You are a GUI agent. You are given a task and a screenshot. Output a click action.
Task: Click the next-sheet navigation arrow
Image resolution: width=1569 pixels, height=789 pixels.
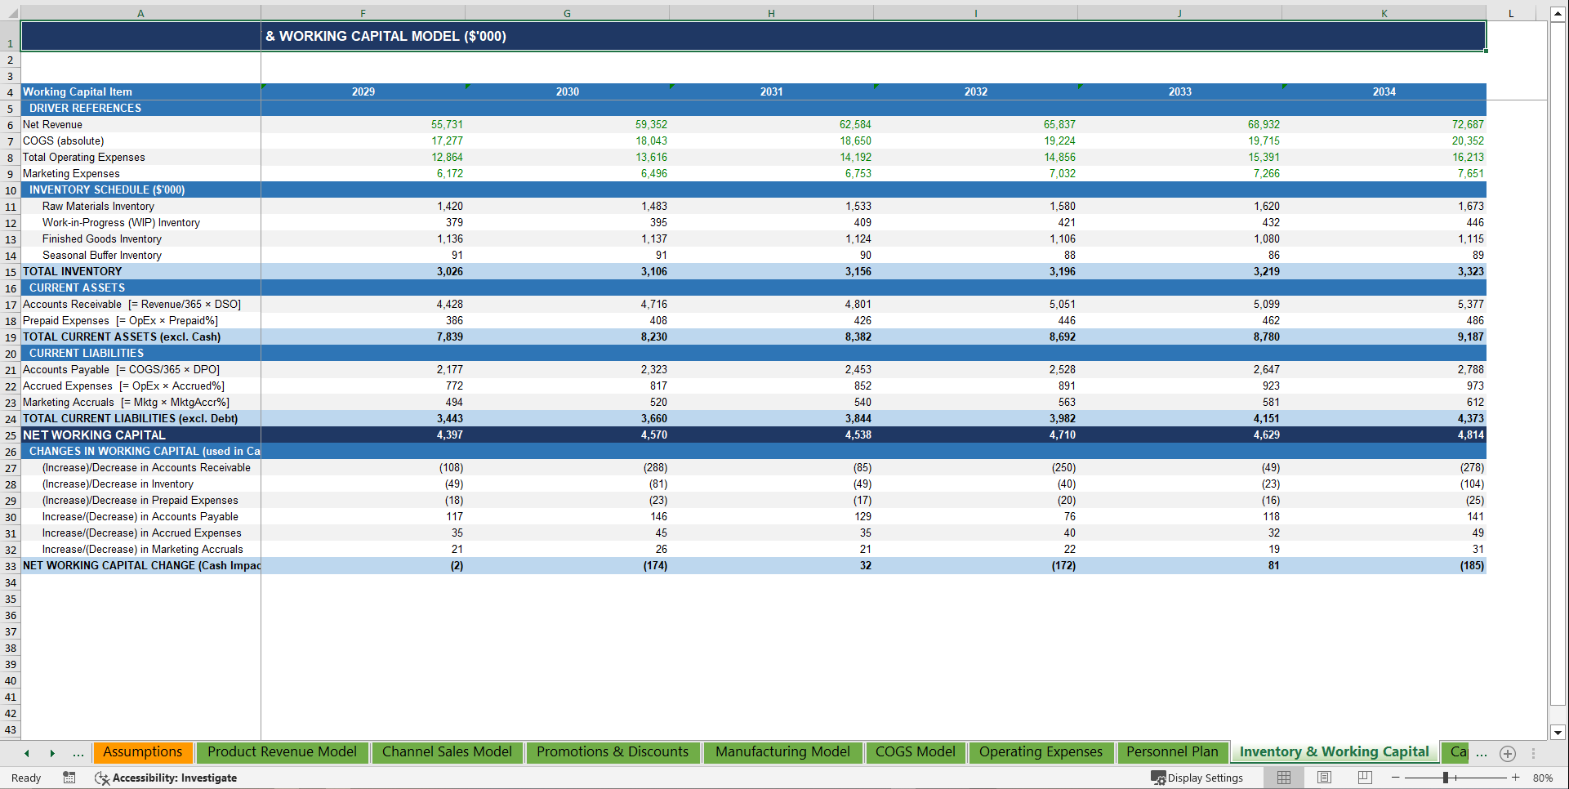(52, 753)
